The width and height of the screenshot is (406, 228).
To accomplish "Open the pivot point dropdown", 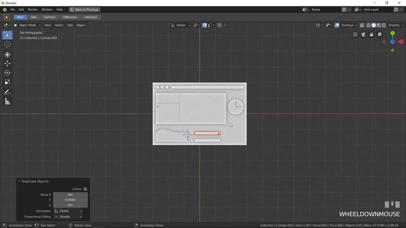I will click(x=197, y=25).
